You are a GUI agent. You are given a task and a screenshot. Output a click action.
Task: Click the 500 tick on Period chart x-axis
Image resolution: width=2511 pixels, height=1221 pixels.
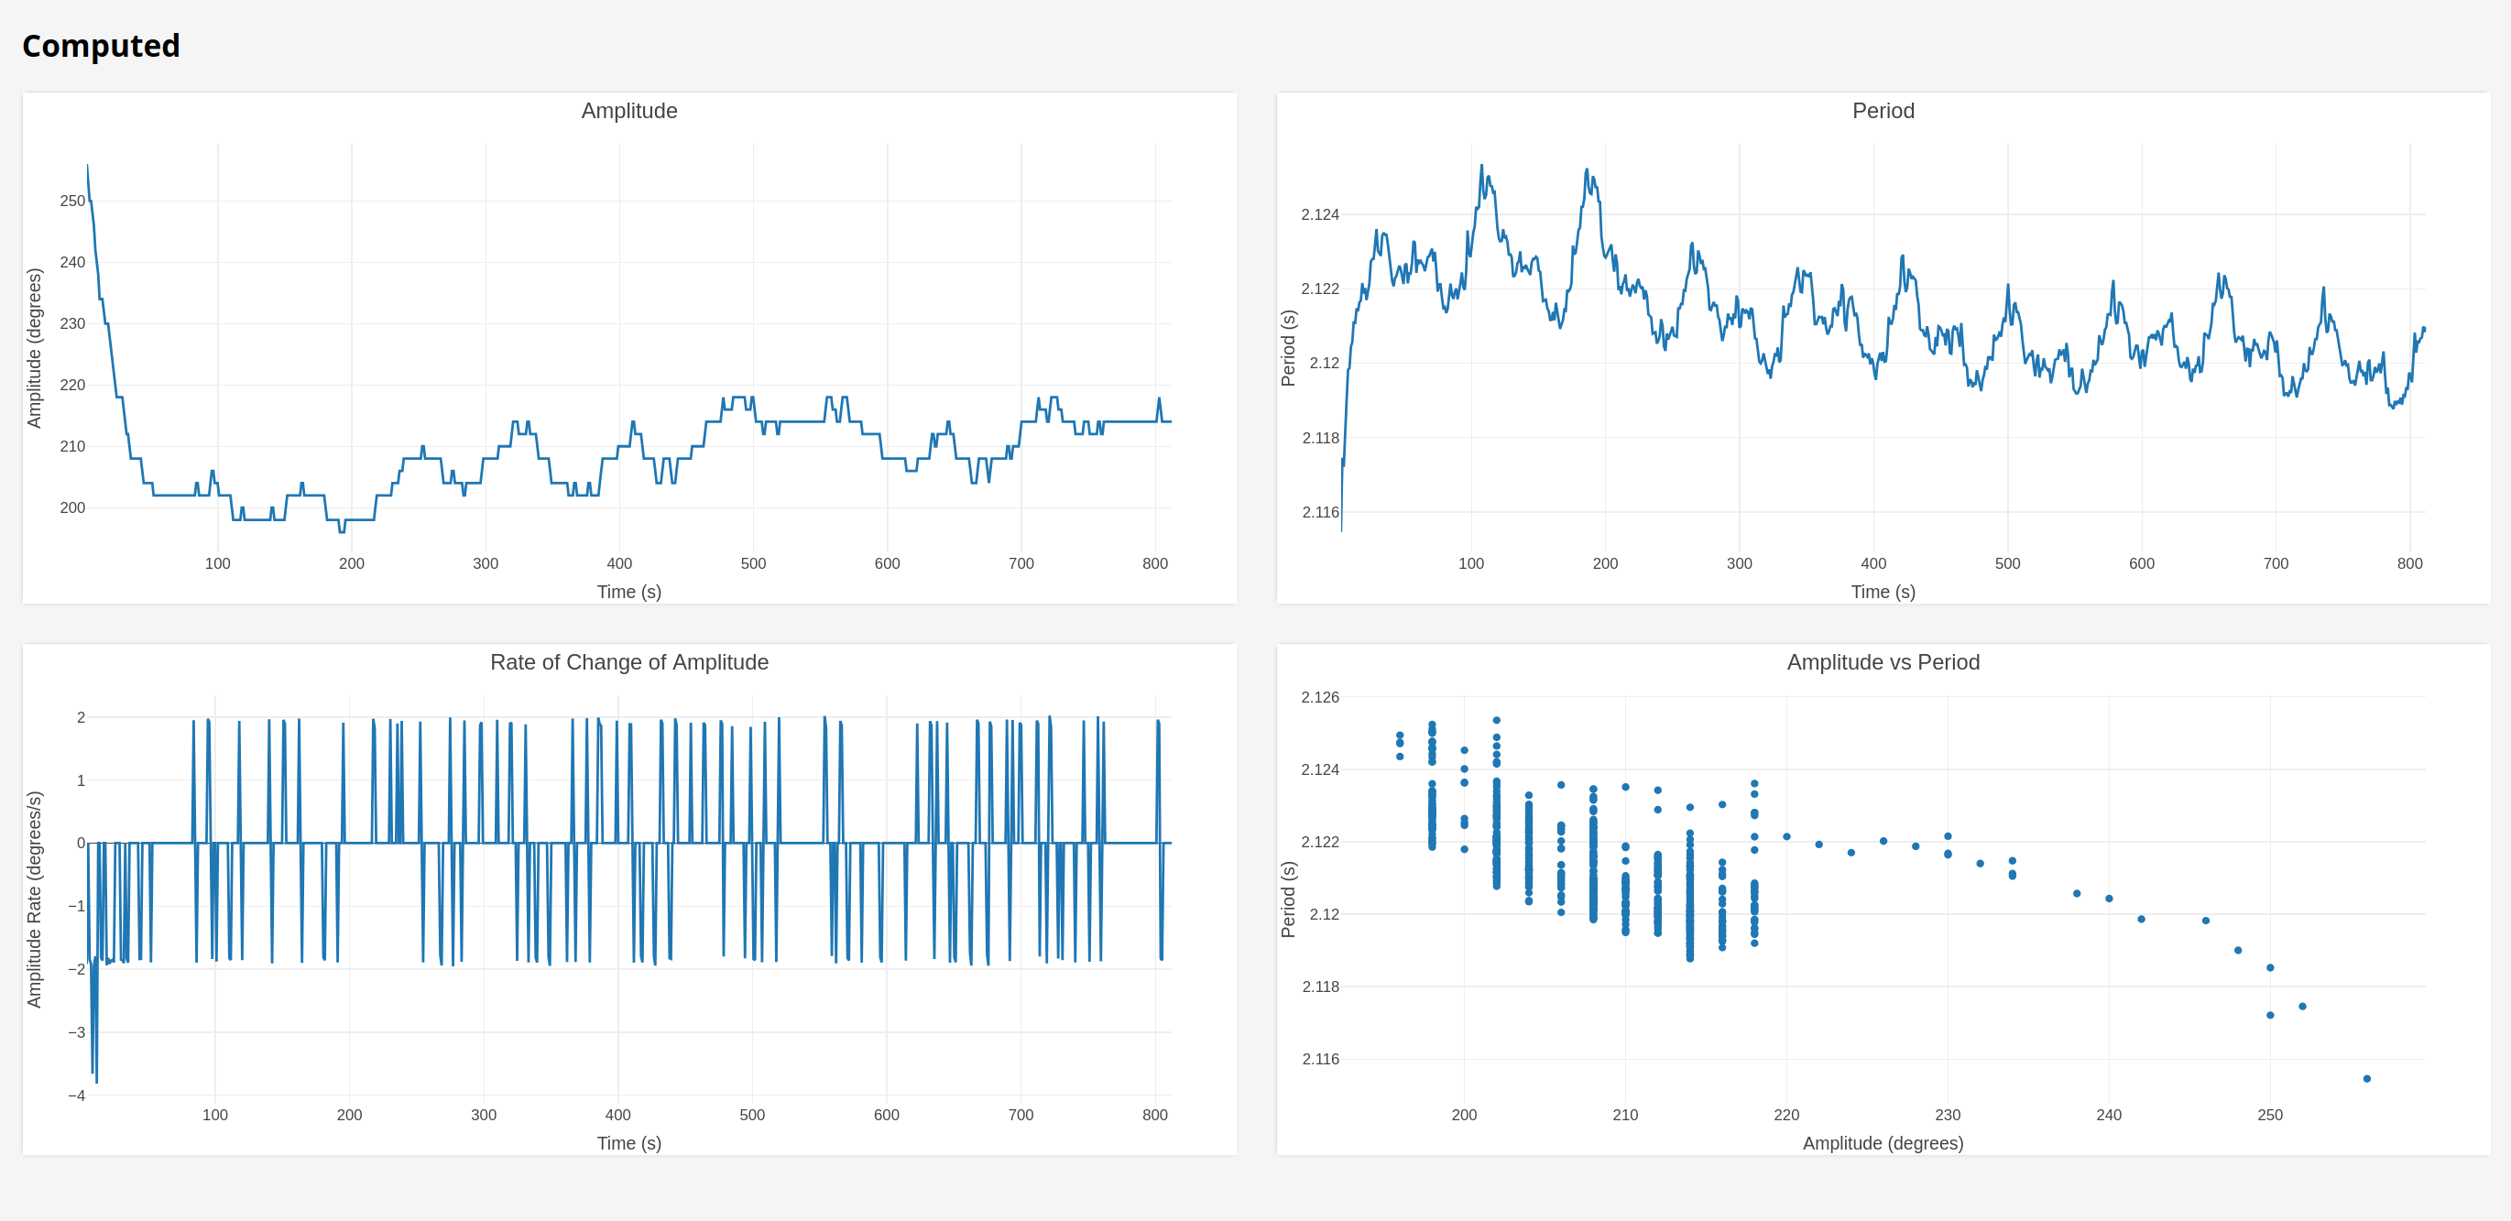click(x=2008, y=563)
